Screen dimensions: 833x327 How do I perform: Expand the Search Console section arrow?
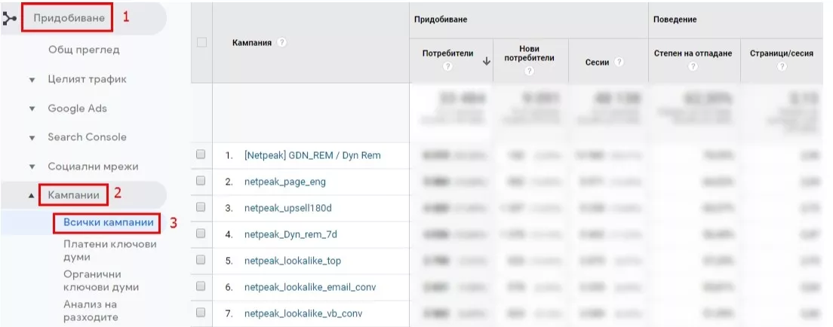tap(32, 138)
